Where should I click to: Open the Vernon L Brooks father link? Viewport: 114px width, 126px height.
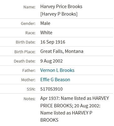click(x=57, y=70)
